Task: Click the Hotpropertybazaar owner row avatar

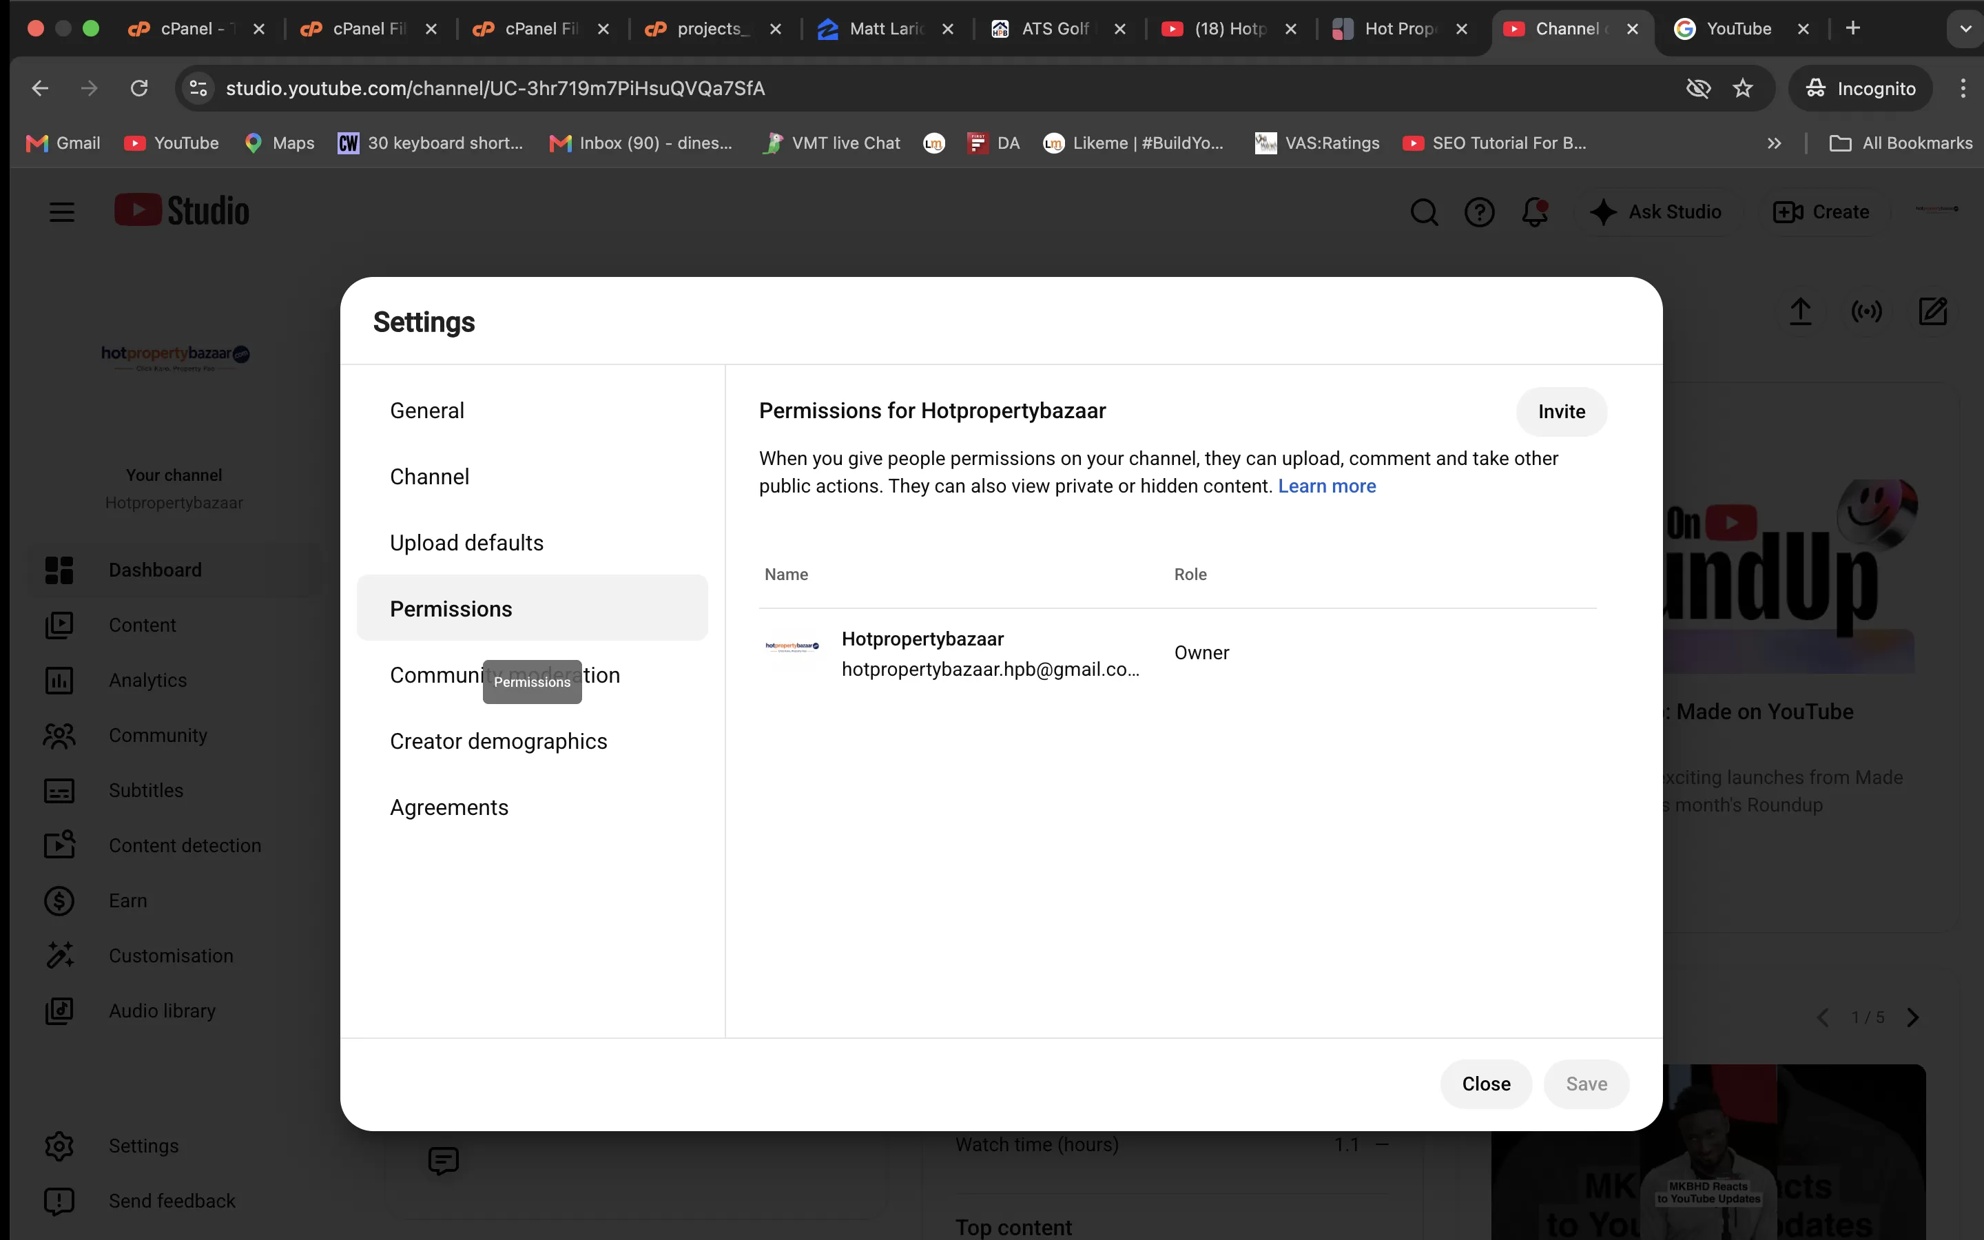Action: pos(792,646)
